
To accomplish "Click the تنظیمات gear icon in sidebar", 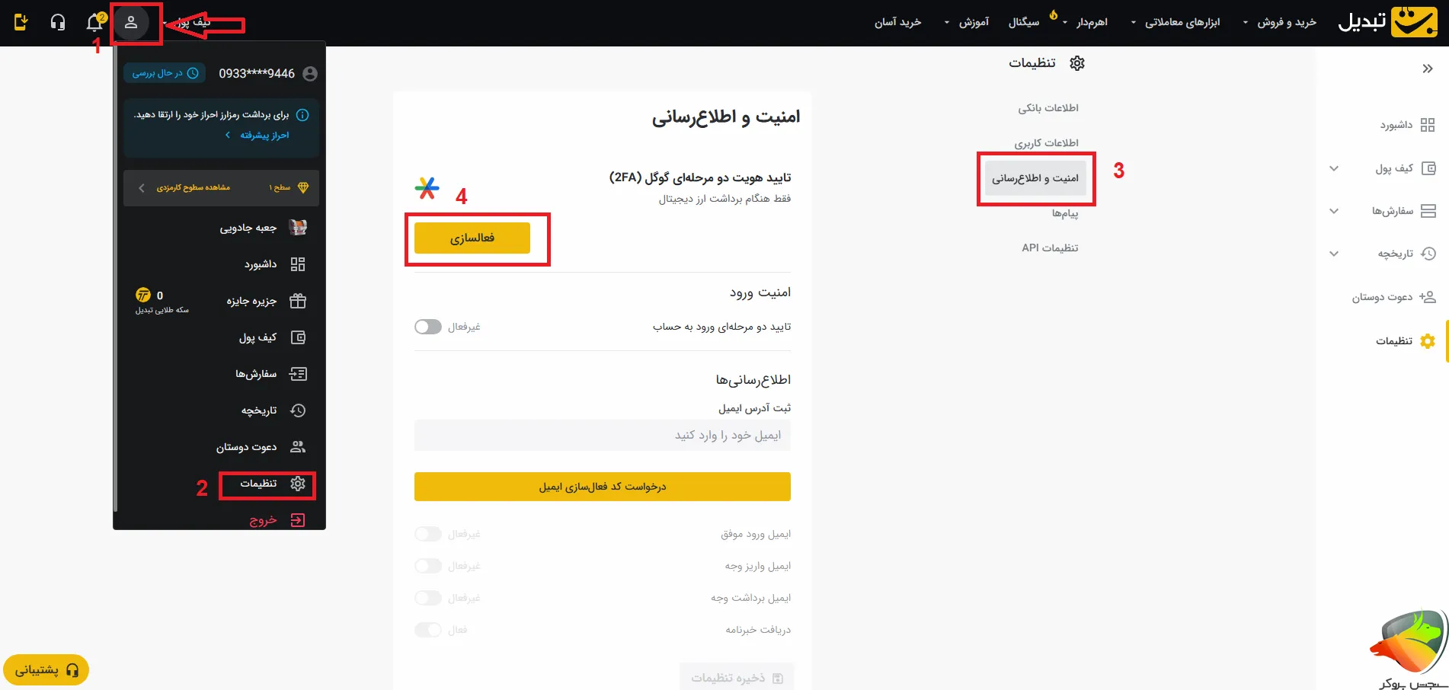I will [x=1428, y=340].
